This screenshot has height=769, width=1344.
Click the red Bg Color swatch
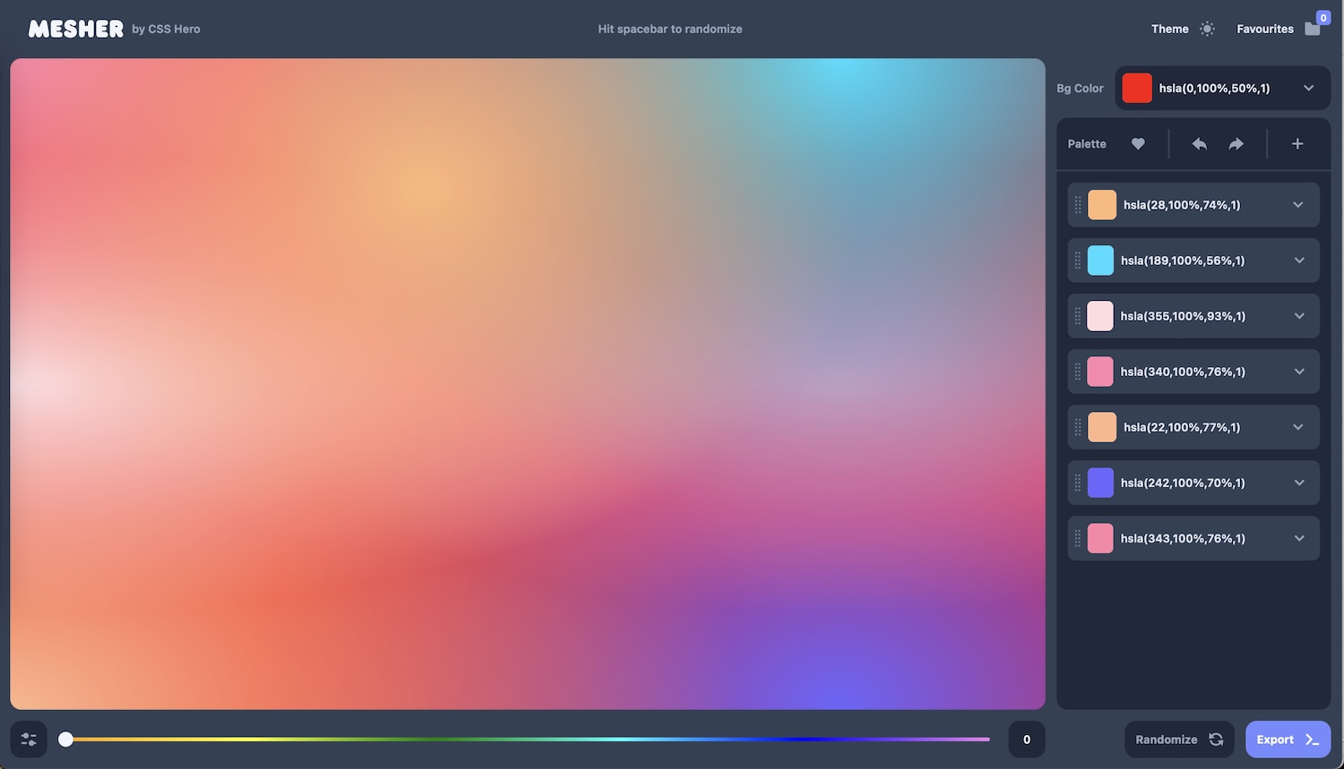(1137, 88)
